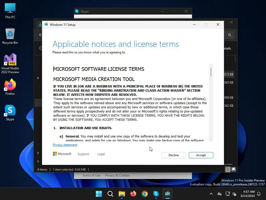Click the 'etails' column header in Explorer
The width and height of the screenshot is (266, 200).
tap(227, 48)
